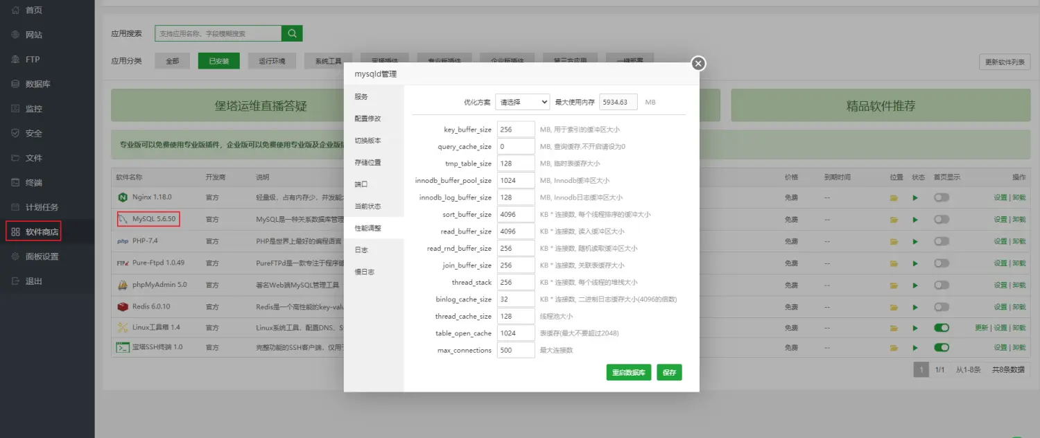1040x438 pixels.
Task: Click the max_connections input field
Action: pos(515,350)
